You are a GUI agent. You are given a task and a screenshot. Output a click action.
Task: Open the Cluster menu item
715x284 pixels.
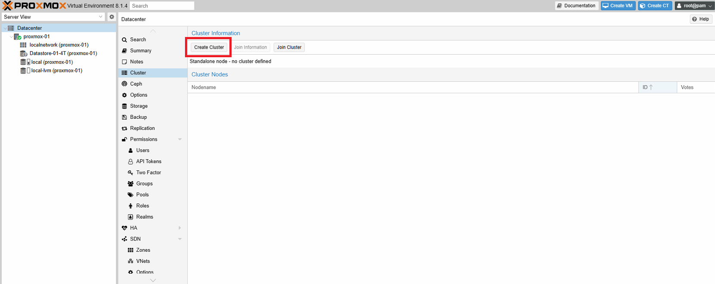(x=153, y=73)
